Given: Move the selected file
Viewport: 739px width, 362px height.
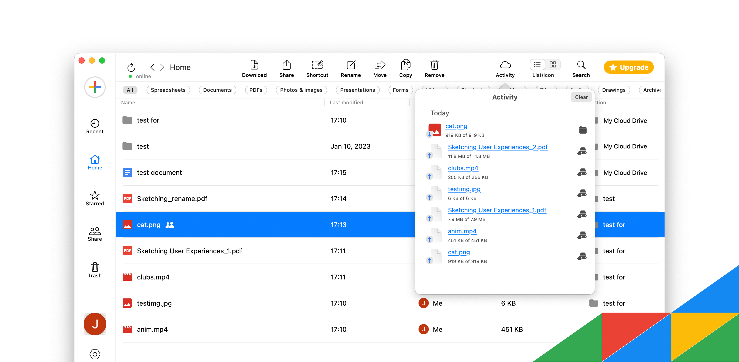Looking at the screenshot, I should (x=380, y=68).
